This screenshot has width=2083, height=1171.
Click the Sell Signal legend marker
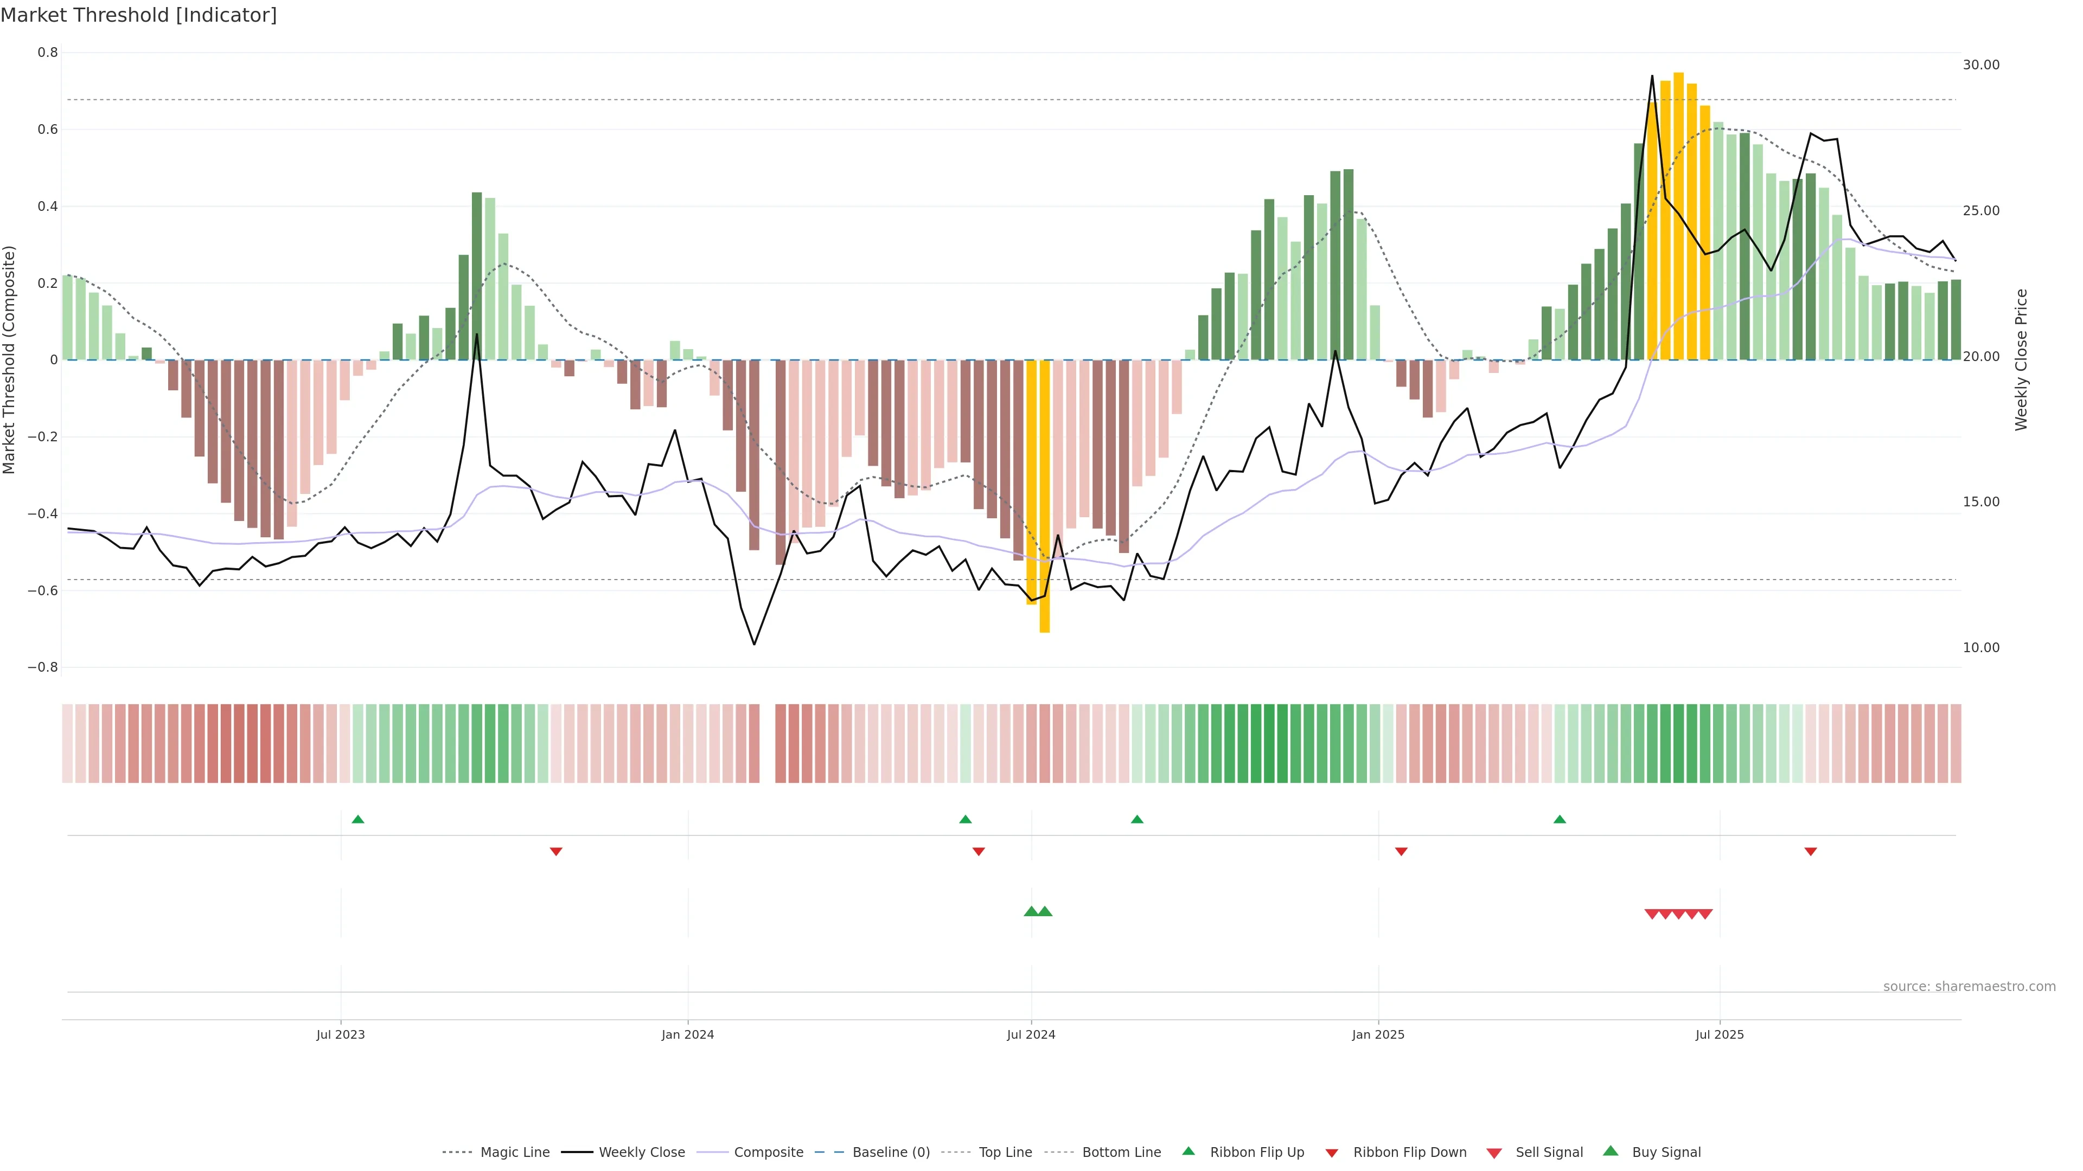[x=1494, y=1153]
